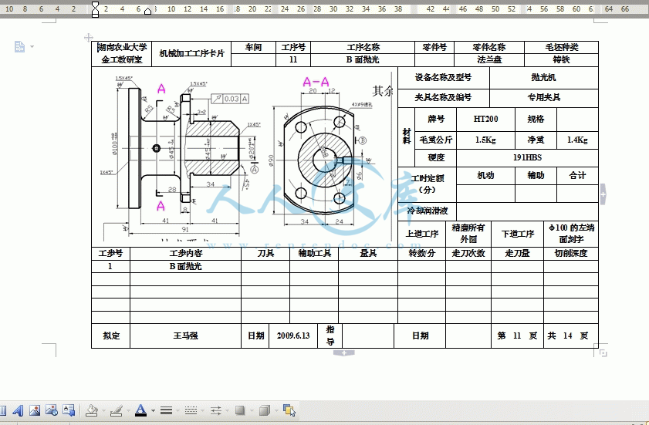The image size is (649, 425).
Task: Click the 3-D style cube icon
Action: point(264,410)
